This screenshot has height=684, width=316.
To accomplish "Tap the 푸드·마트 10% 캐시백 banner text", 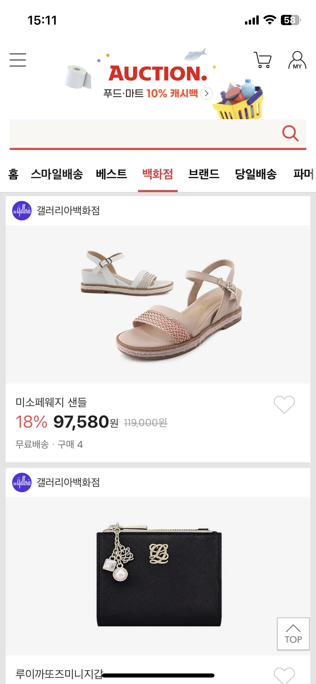I will 150,93.
